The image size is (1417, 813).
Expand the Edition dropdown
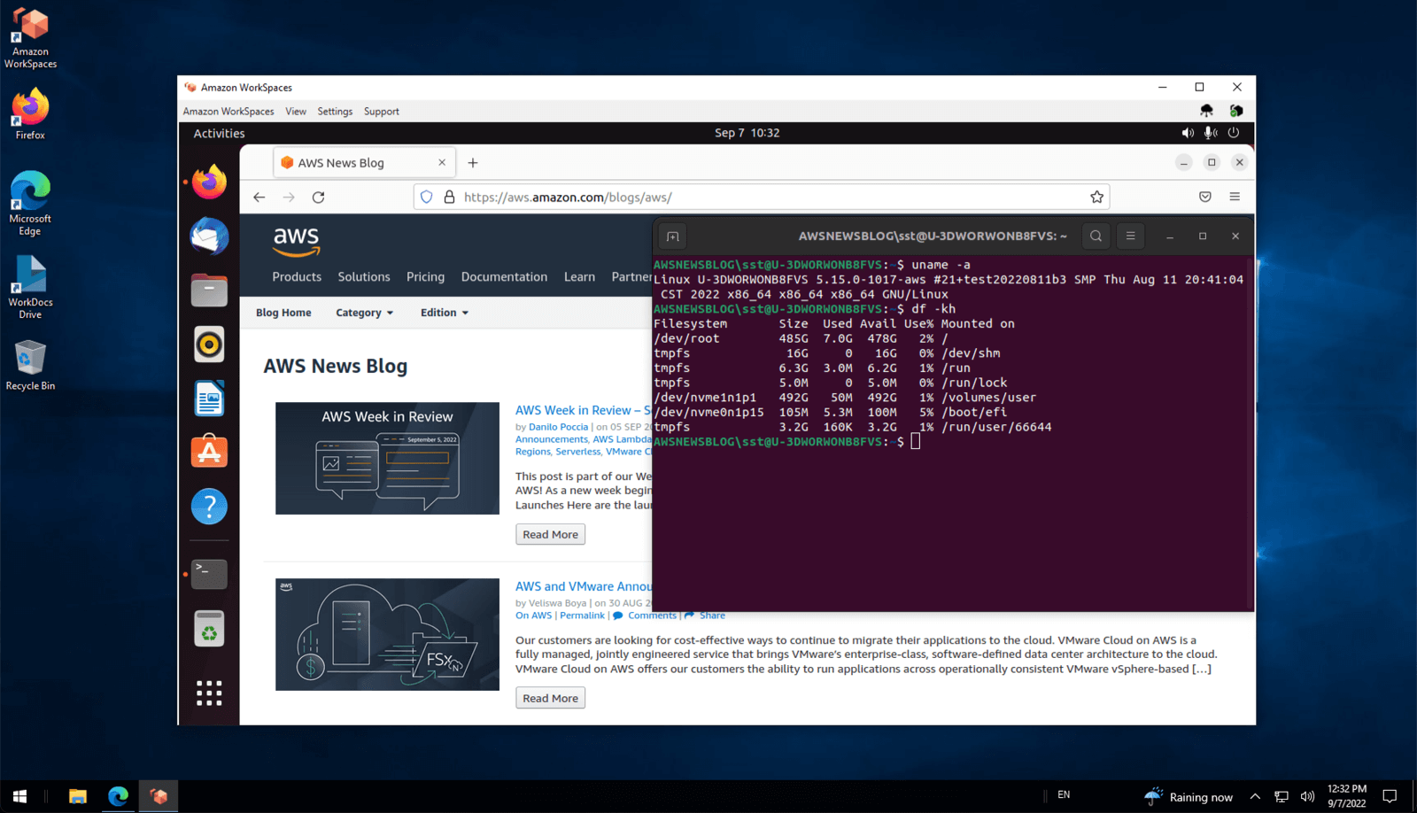pyautogui.click(x=444, y=312)
